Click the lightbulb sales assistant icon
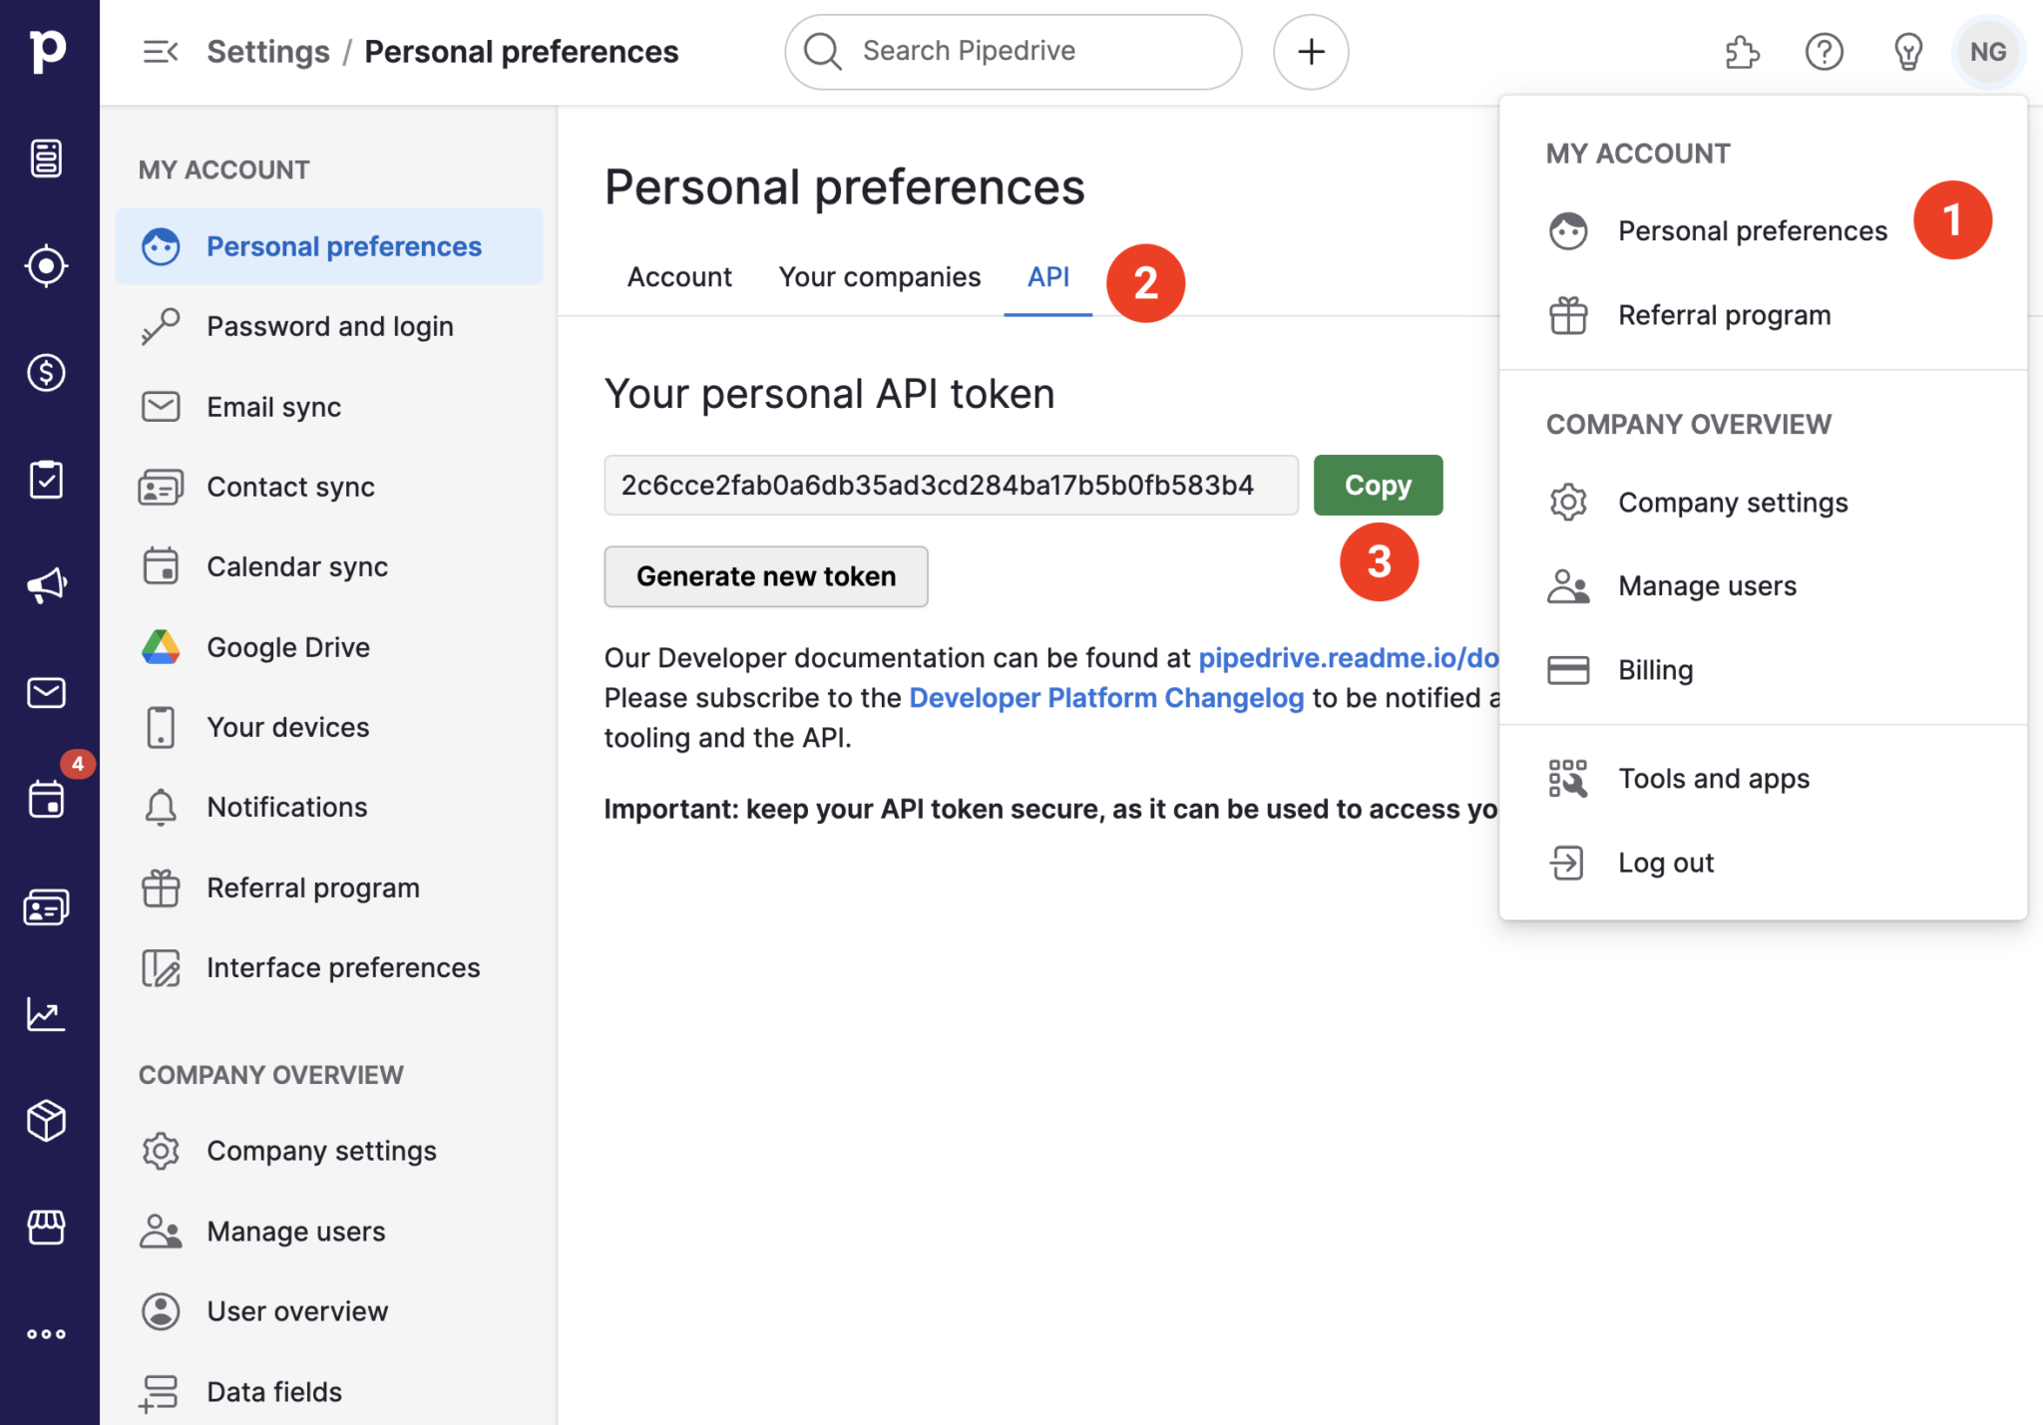The image size is (2043, 1425). tap(1907, 52)
